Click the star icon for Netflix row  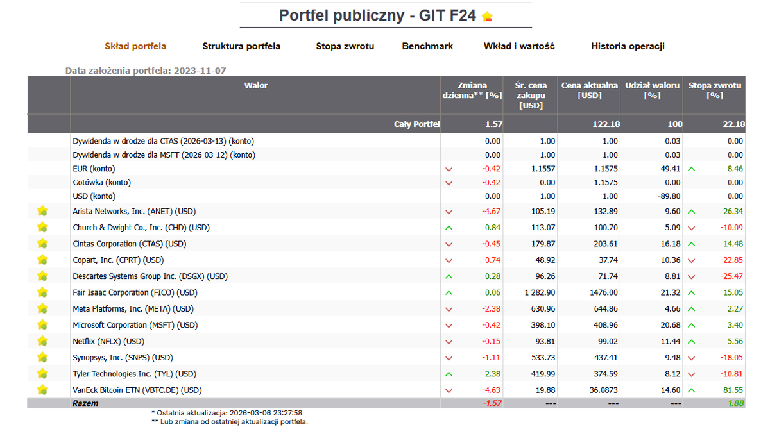(42, 341)
